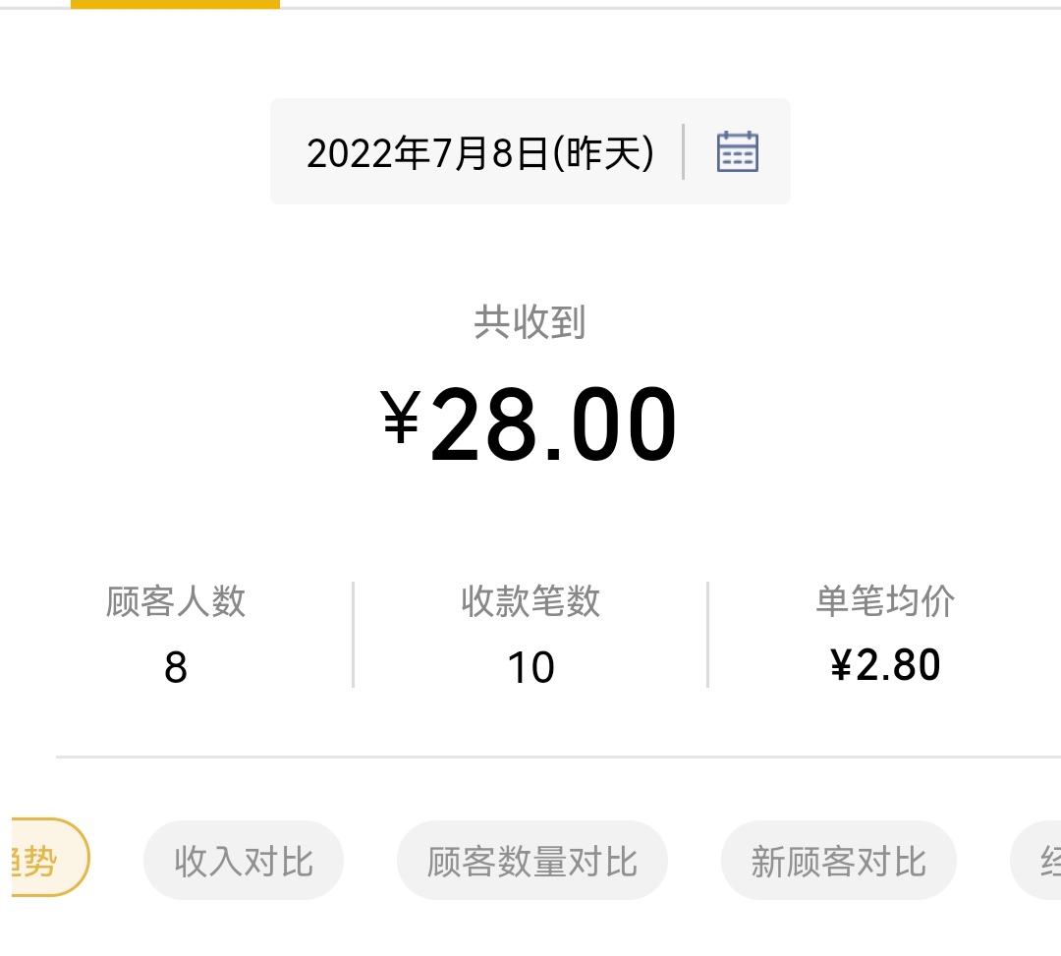Click the separator line beside the calendar icon
The height and width of the screenshot is (956, 1061).
coord(683,152)
